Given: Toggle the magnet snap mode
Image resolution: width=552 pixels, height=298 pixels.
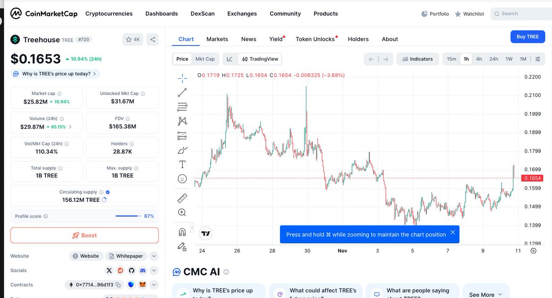Looking at the screenshot, I should pos(182,232).
